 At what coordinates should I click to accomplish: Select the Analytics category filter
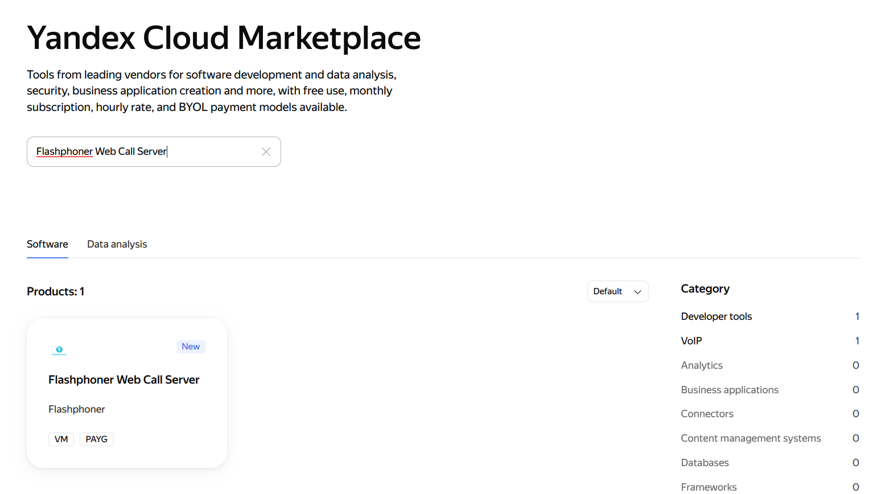701,365
